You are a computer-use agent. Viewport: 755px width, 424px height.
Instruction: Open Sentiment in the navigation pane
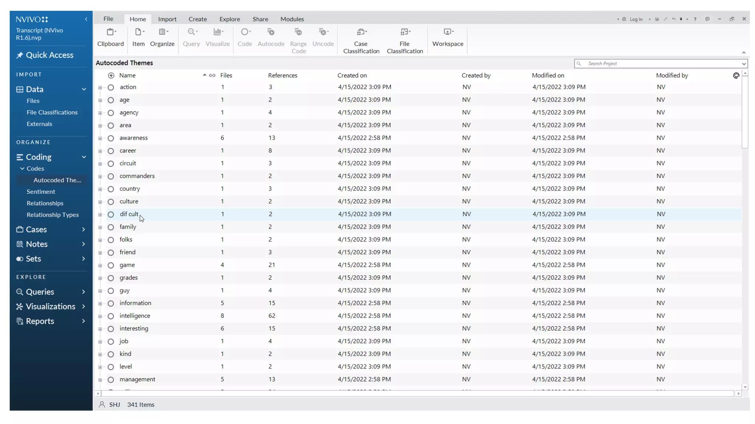click(41, 192)
